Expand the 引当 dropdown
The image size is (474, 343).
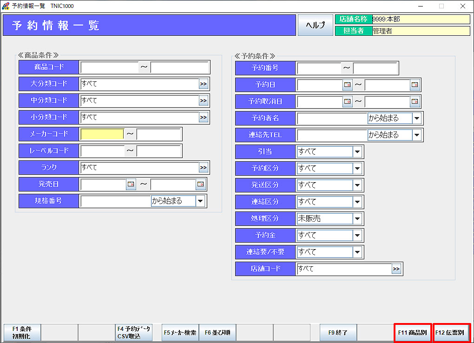357,152
